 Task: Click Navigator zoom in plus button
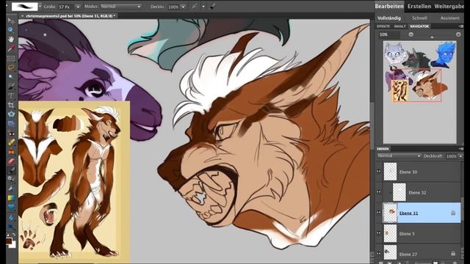458,34
